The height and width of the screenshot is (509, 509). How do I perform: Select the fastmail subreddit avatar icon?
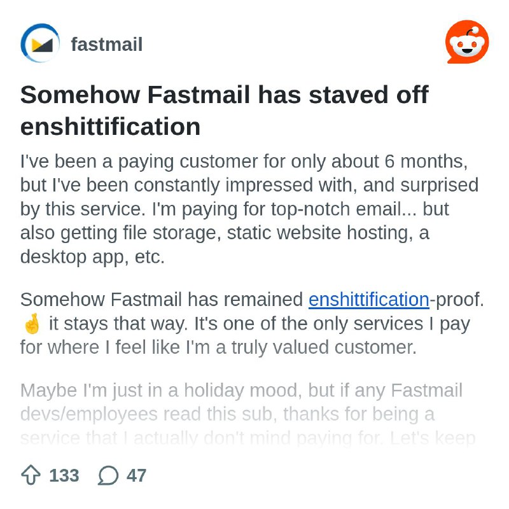click(x=40, y=44)
